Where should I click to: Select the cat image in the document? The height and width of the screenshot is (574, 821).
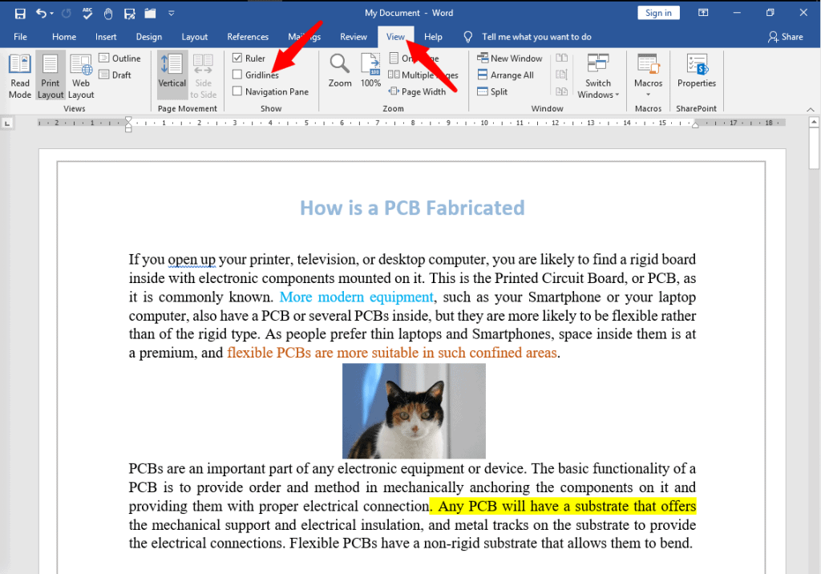pyautogui.click(x=414, y=410)
